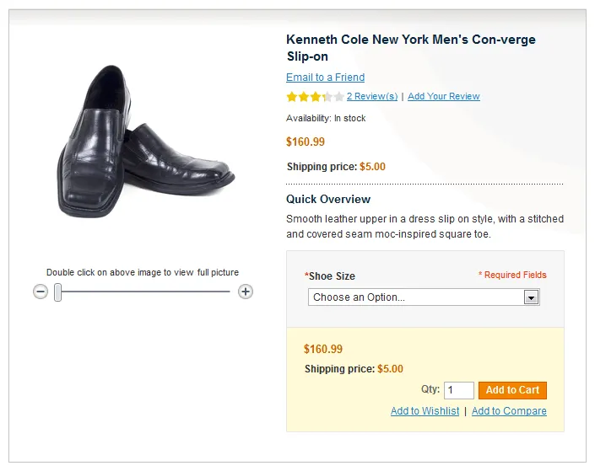595x471 pixels.
Task: Click the zoom in plus icon
Action: pos(246,292)
